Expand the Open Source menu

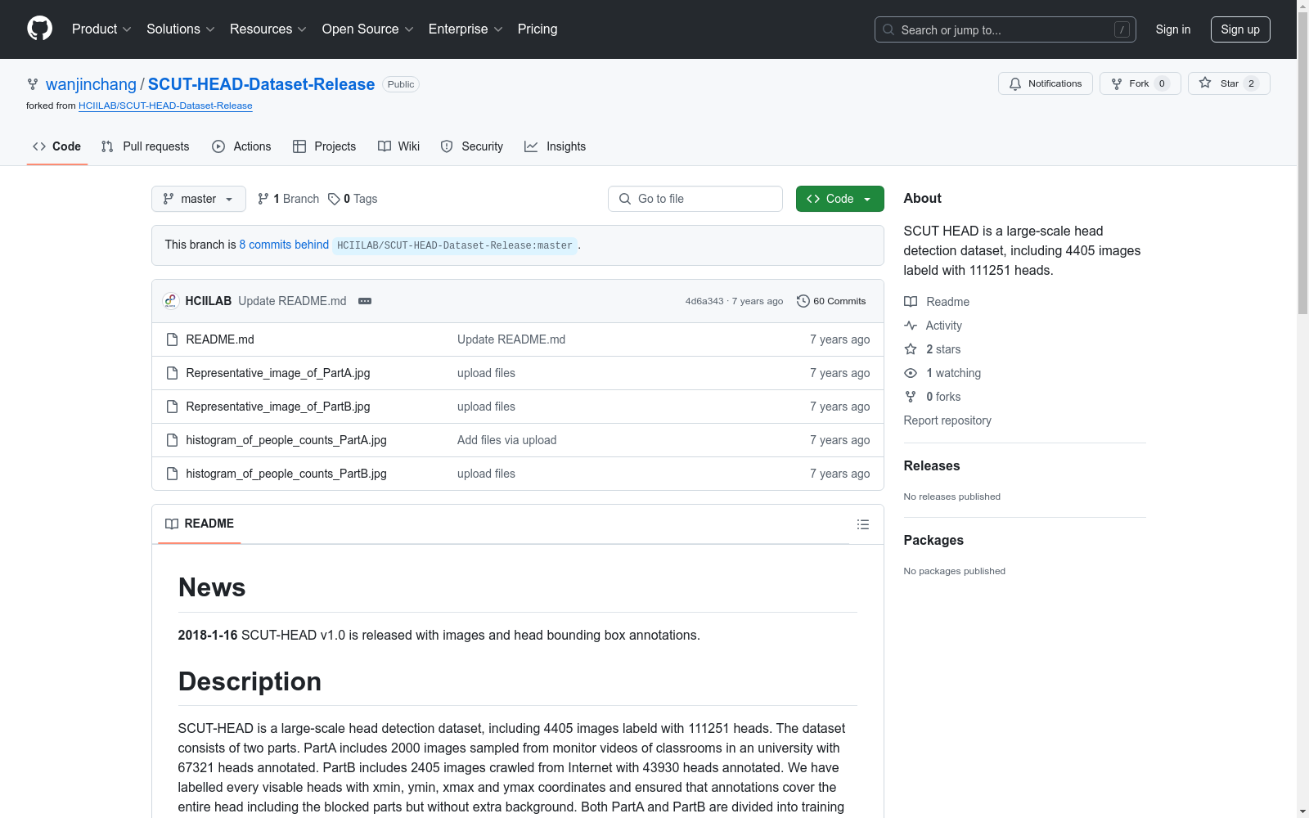[x=368, y=29]
